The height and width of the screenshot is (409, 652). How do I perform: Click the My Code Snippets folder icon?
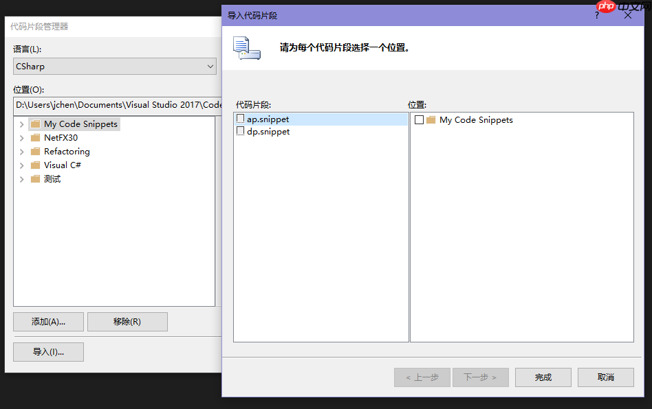35,124
